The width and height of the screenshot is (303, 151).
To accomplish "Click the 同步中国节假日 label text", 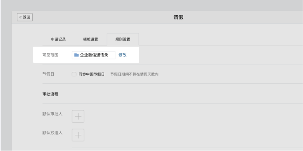I will [x=91, y=74].
